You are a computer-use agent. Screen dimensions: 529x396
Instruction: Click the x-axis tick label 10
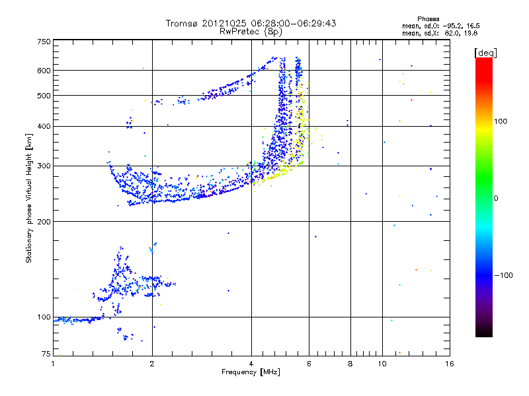point(382,364)
